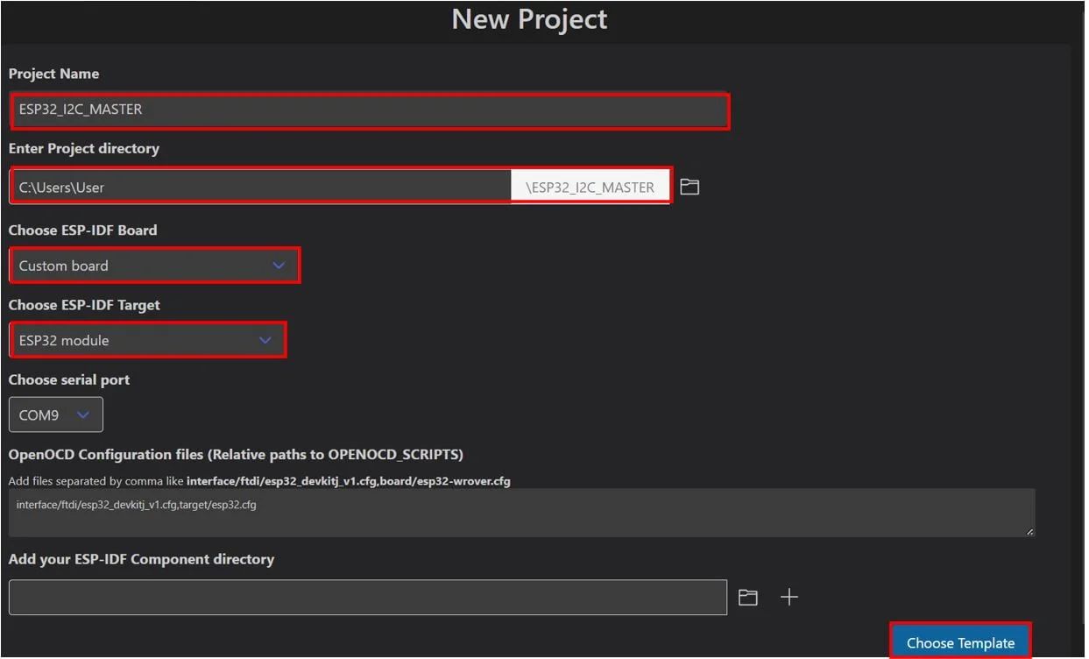Screen dimensions: 1089x659
Task: Click 'OpenOCD Configuration files' heading text
Action: coord(236,455)
